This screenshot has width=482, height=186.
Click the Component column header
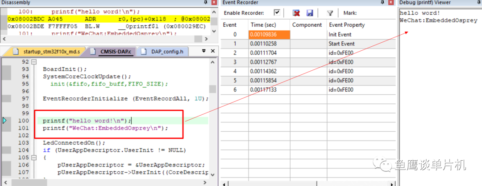[308, 25]
